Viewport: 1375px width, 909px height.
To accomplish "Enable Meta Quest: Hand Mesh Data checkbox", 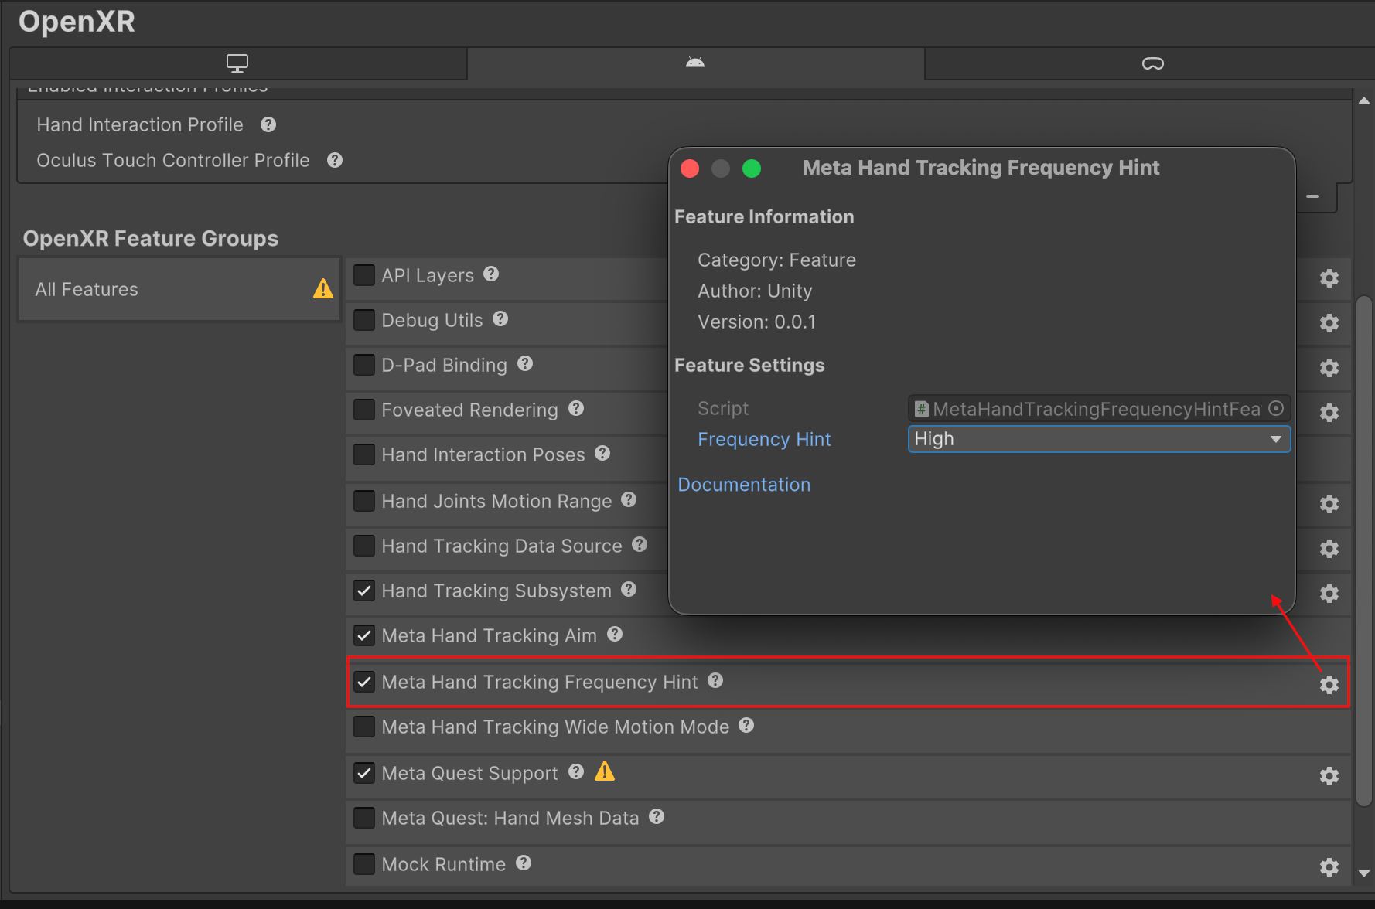I will click(x=364, y=818).
